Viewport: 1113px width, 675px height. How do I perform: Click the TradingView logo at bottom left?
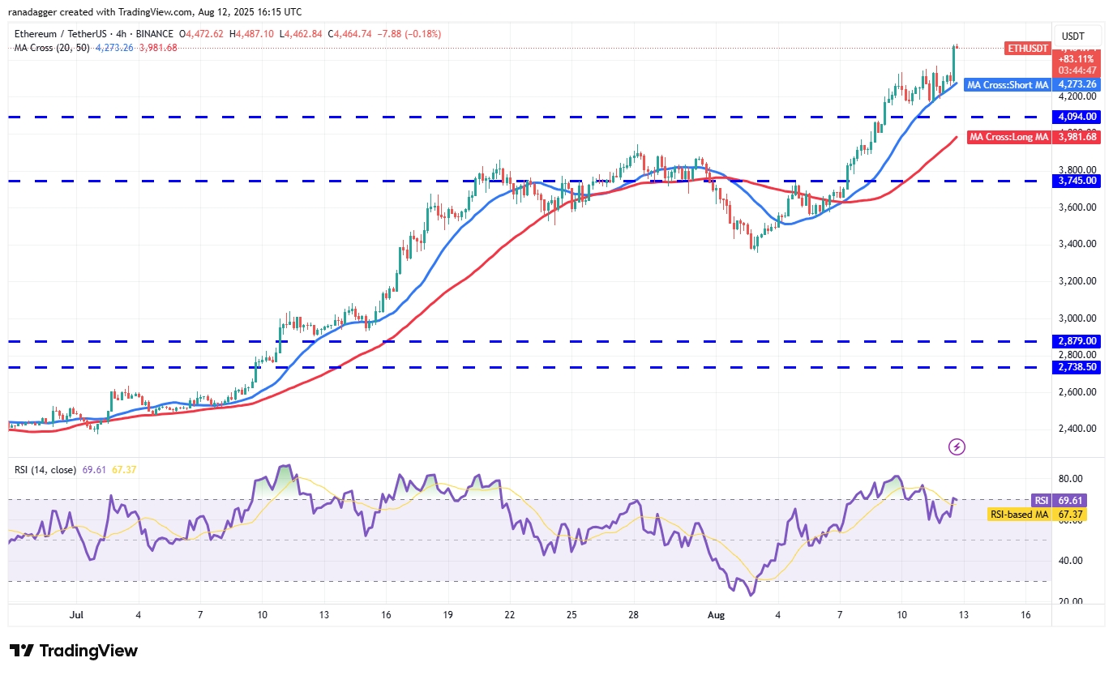pyautogui.click(x=74, y=651)
